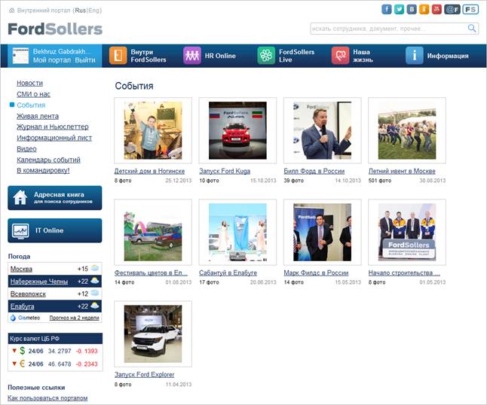The width and height of the screenshot is (487, 405).
Task: Click the FordSollers logo
Action: click(55, 29)
